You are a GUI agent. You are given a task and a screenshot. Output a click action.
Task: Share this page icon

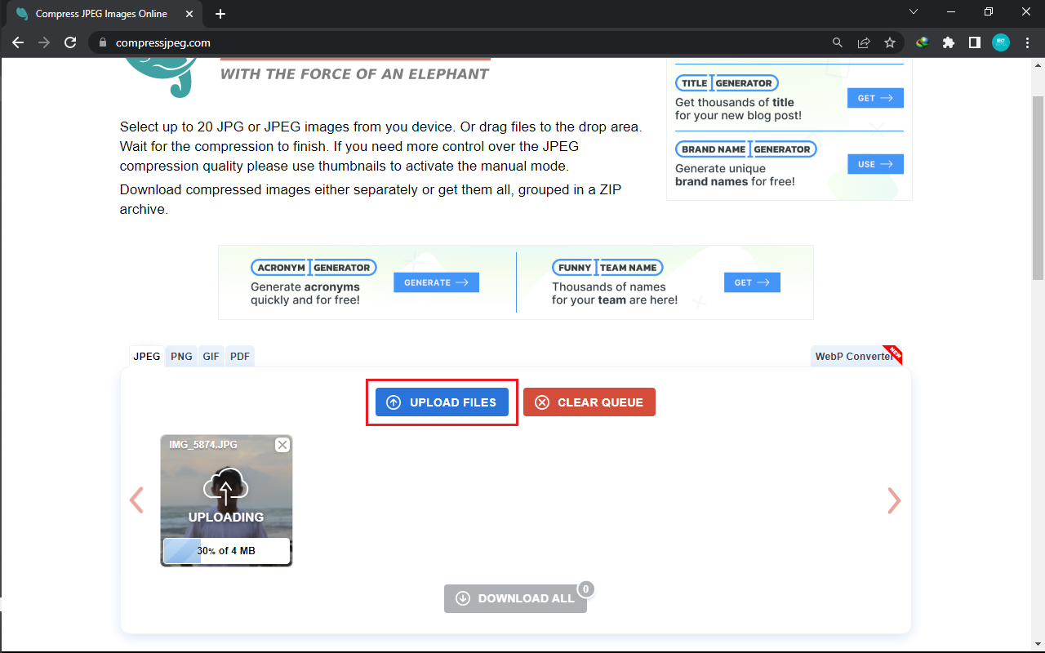coord(863,42)
